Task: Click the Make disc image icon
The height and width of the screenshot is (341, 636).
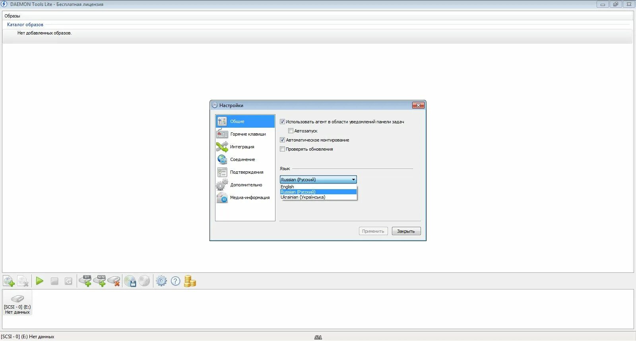Action: click(130, 281)
